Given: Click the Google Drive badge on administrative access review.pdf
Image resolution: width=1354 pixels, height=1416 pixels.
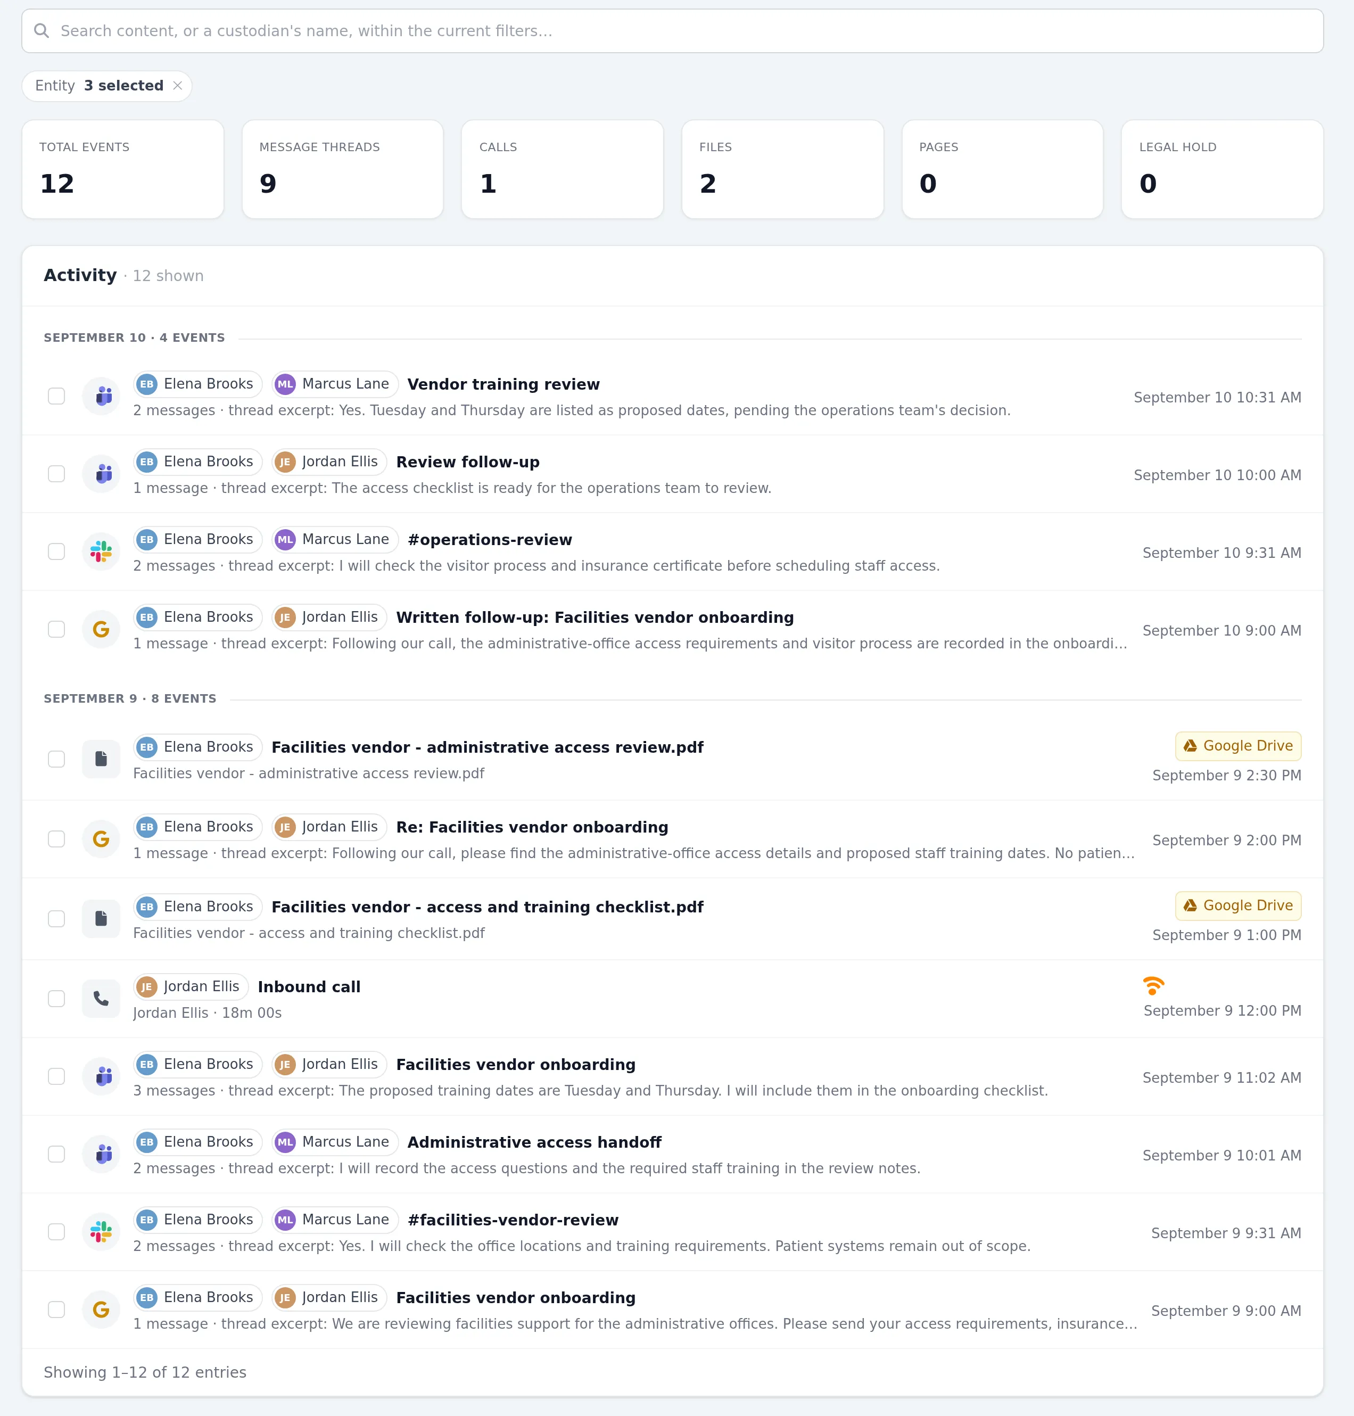Looking at the screenshot, I should click(x=1238, y=746).
